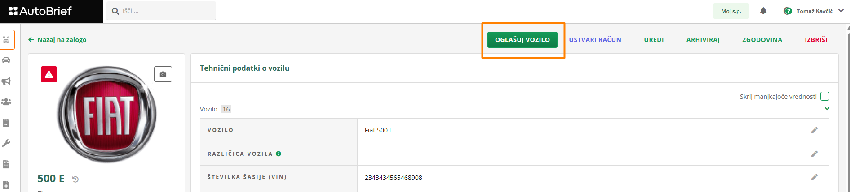Go back via Nazaj na zalogo link
This screenshot has width=850, height=192.
pos(58,40)
